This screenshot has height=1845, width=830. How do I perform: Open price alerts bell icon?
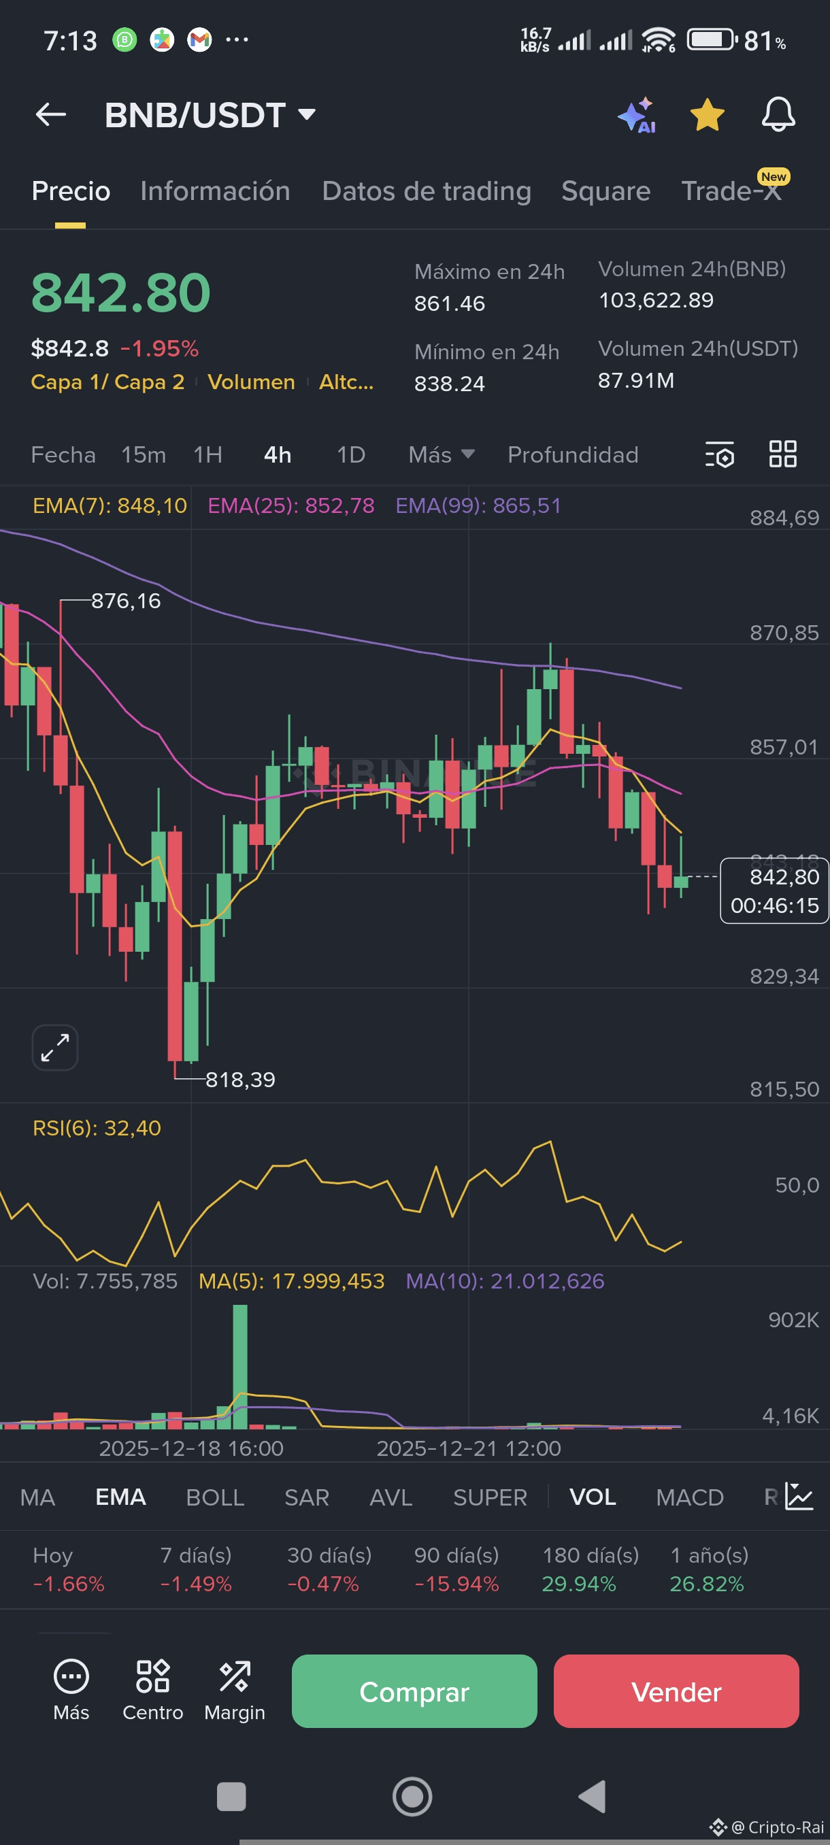pos(778,114)
